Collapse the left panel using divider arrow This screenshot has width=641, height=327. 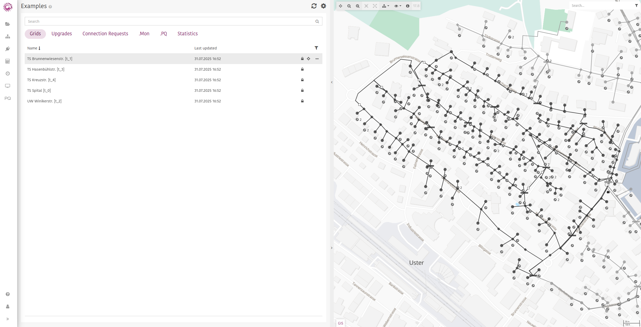332,82
